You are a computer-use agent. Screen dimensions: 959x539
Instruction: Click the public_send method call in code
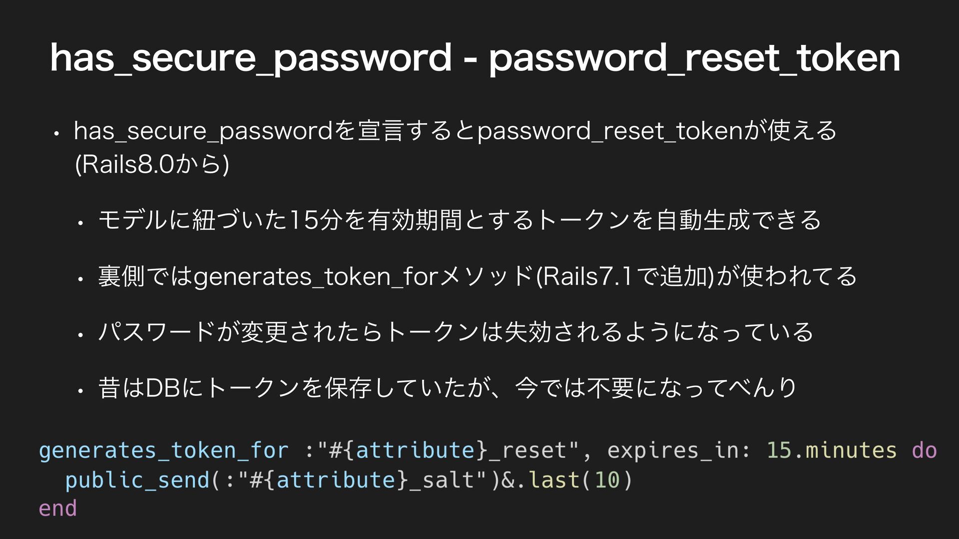pos(137,480)
